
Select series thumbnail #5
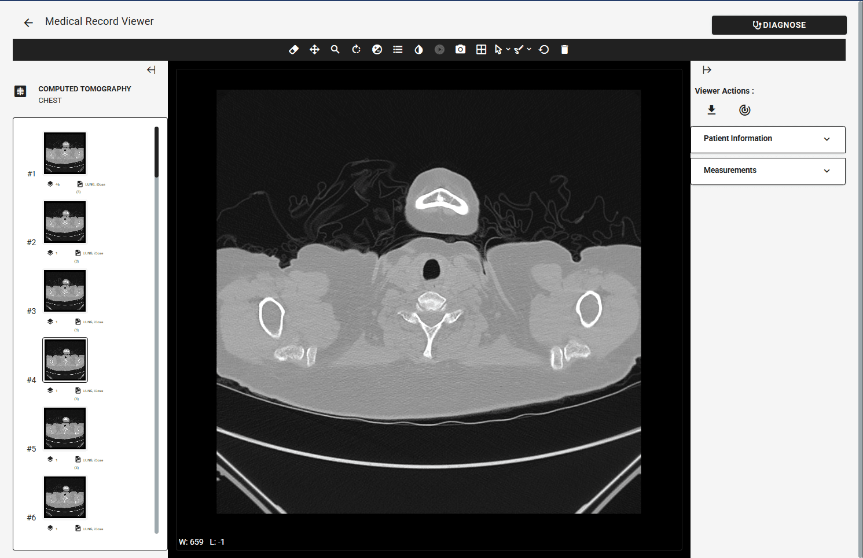(x=65, y=428)
